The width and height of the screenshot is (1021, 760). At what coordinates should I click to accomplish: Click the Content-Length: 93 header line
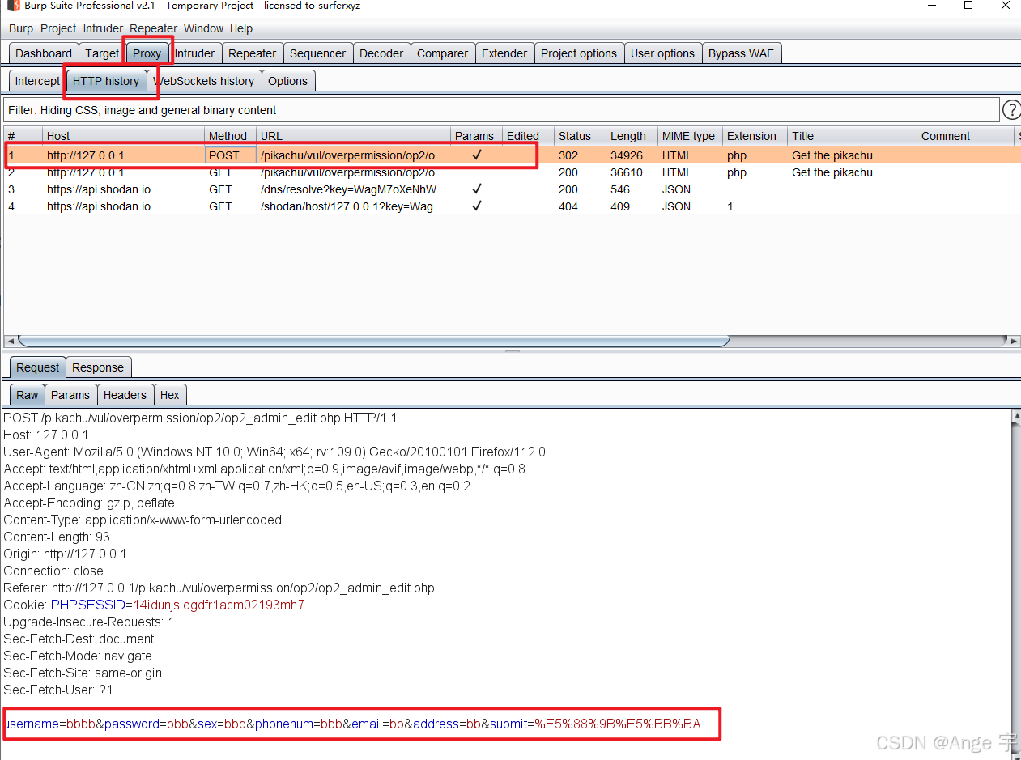(57, 537)
